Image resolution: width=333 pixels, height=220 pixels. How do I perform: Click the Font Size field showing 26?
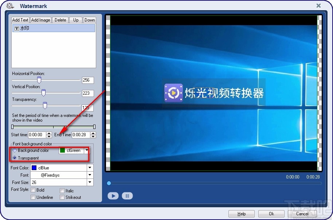[x=59, y=182]
